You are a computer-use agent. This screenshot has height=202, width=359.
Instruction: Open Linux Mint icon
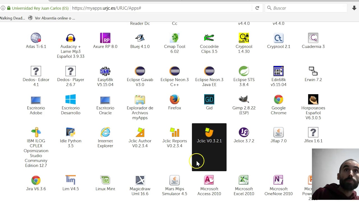[105, 180]
